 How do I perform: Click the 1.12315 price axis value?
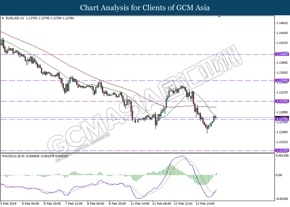(x=282, y=142)
